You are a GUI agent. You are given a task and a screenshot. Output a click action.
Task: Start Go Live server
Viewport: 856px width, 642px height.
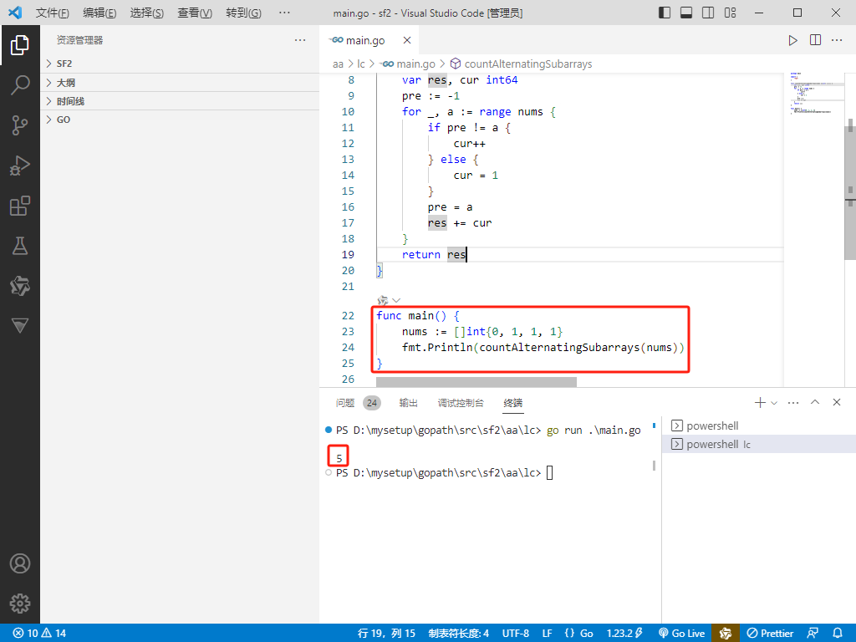point(682,634)
